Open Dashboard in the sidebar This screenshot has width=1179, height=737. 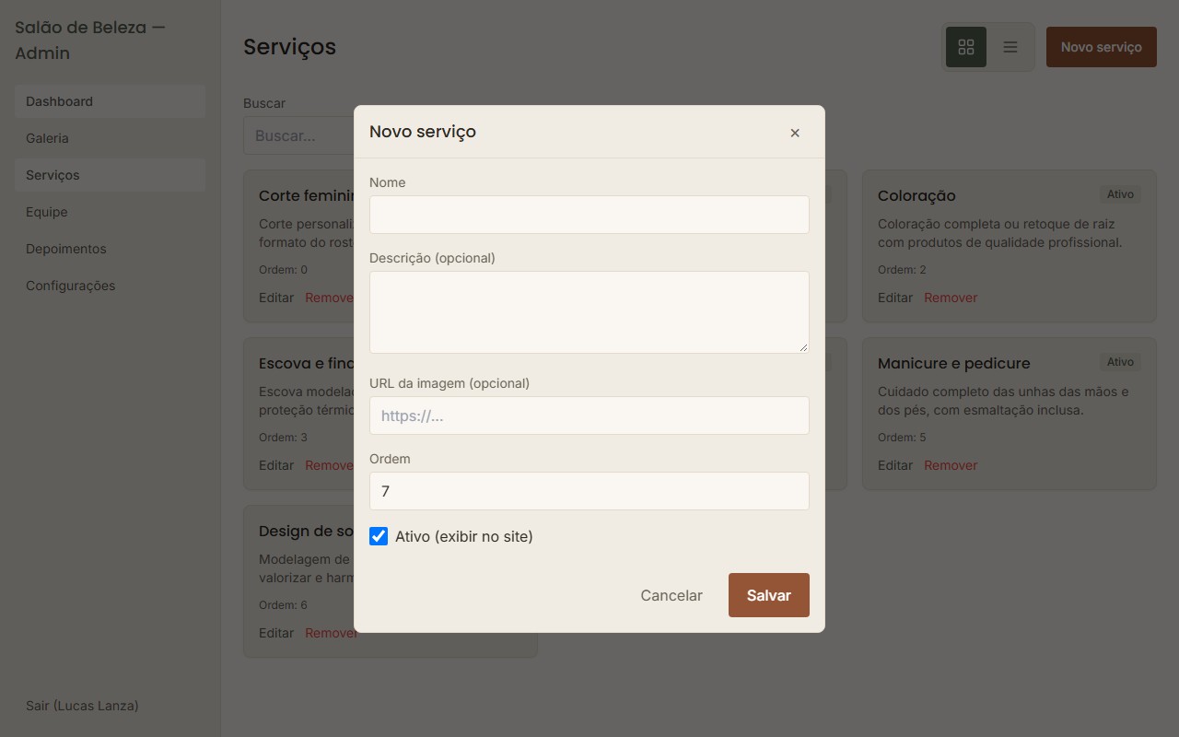110,101
